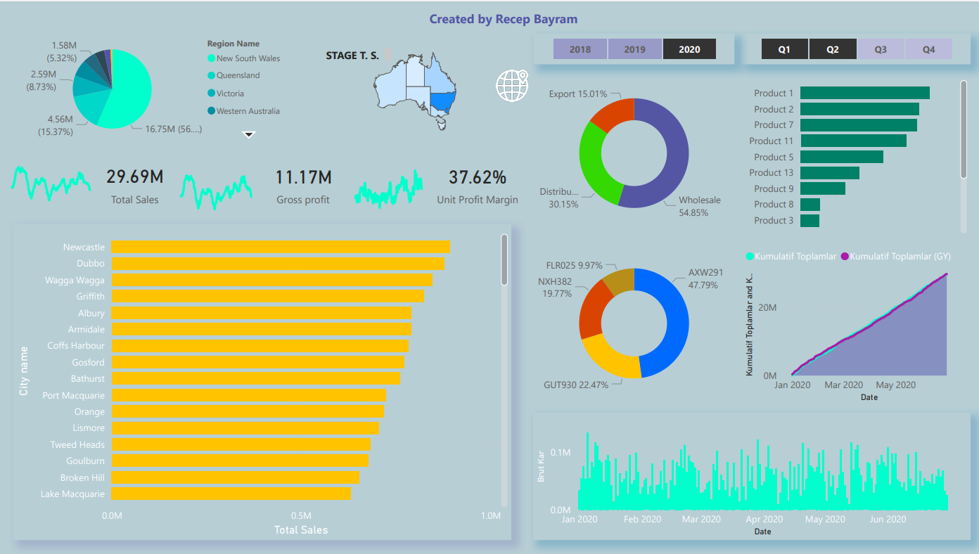Viewport: 979px width, 554px height.
Task: Click the Gross profit sparkline graphic
Action: (x=216, y=189)
